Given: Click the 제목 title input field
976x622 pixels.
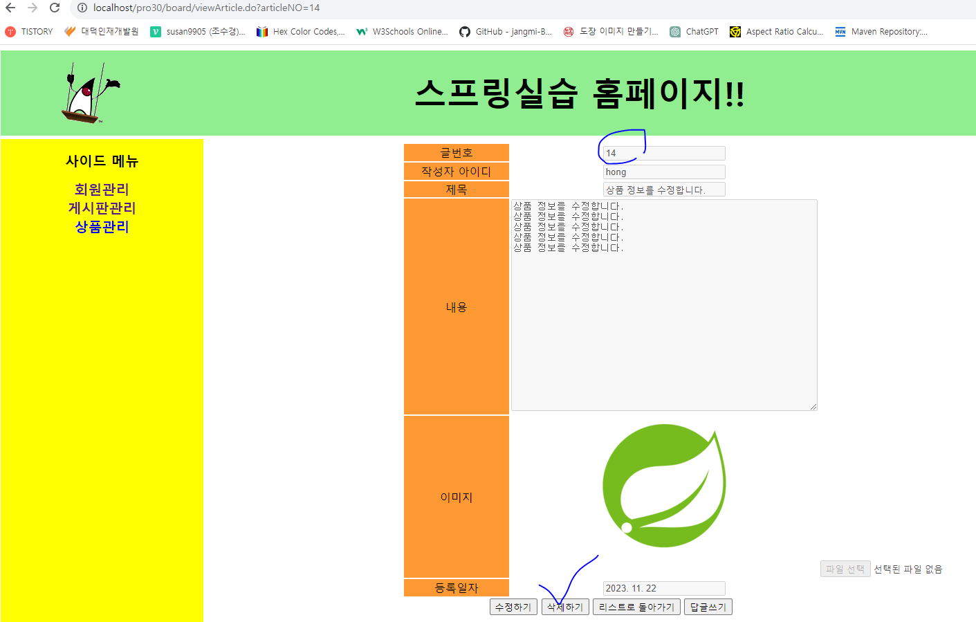Looking at the screenshot, I should 664,190.
